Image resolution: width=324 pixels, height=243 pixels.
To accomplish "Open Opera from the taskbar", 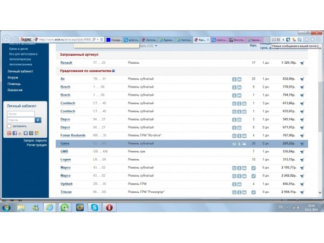I will point(109,207).
